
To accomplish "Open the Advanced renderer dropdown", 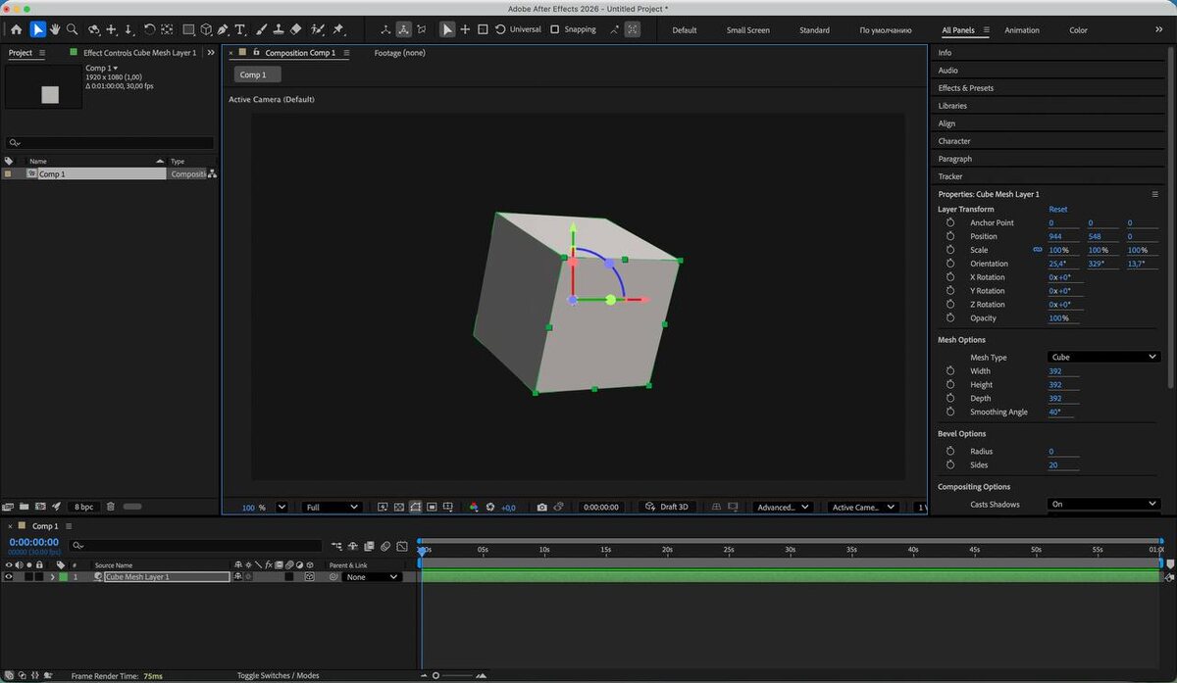I will pos(783,508).
